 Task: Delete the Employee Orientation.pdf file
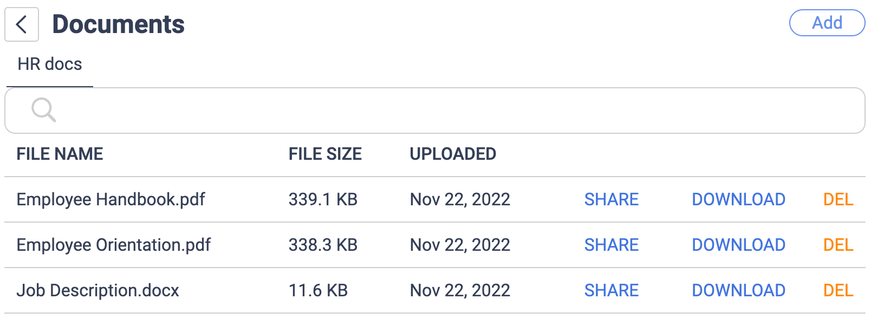point(838,245)
